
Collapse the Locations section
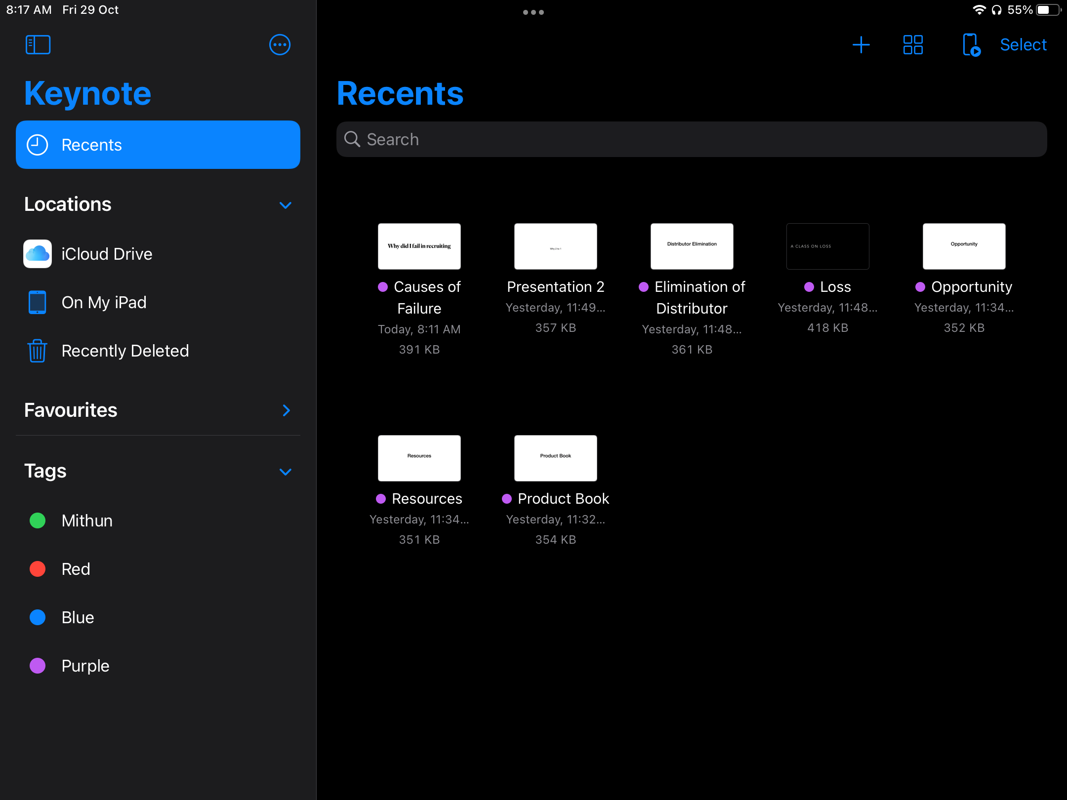[x=286, y=205]
